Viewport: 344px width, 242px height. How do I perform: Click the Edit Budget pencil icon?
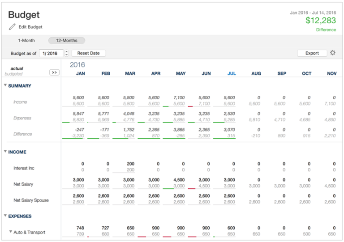(12, 27)
